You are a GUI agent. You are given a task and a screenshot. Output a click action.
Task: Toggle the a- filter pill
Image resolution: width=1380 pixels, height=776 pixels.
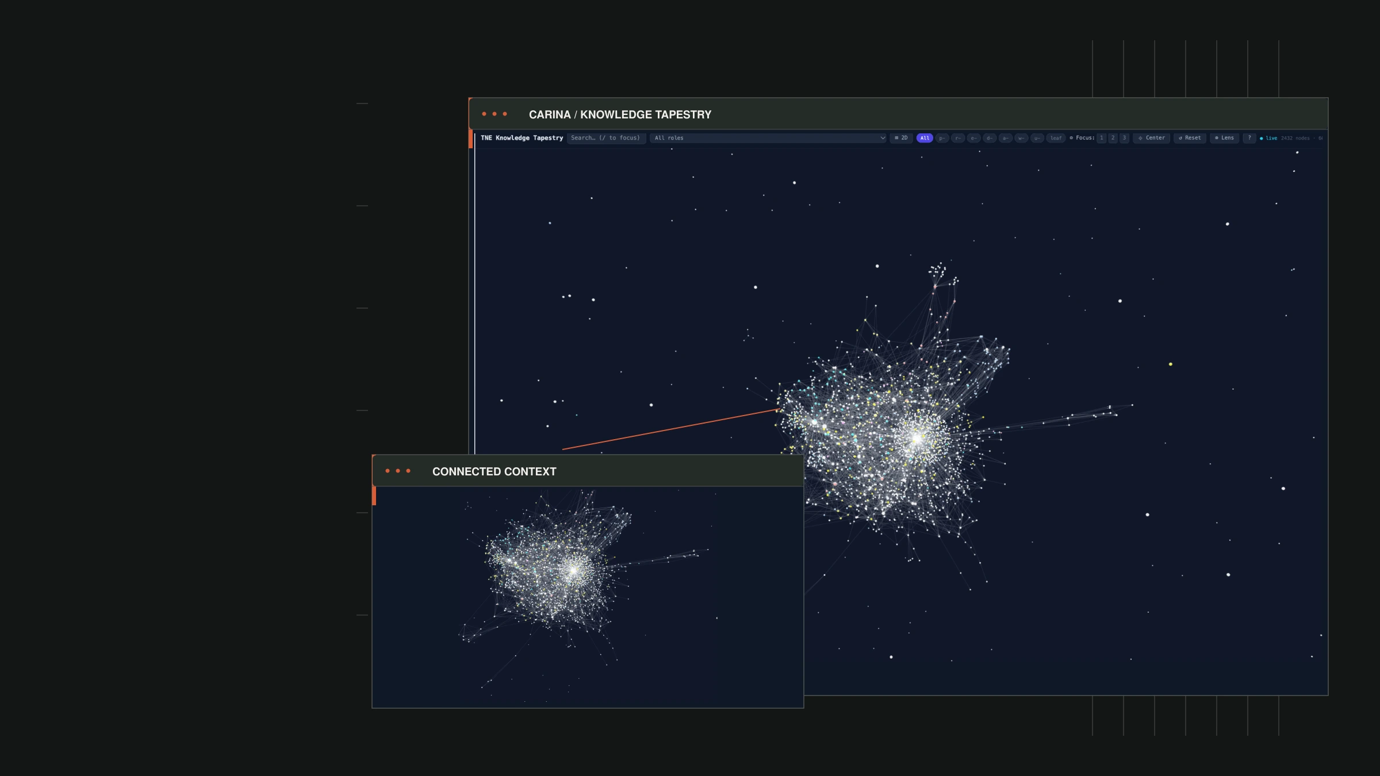(x=1005, y=138)
